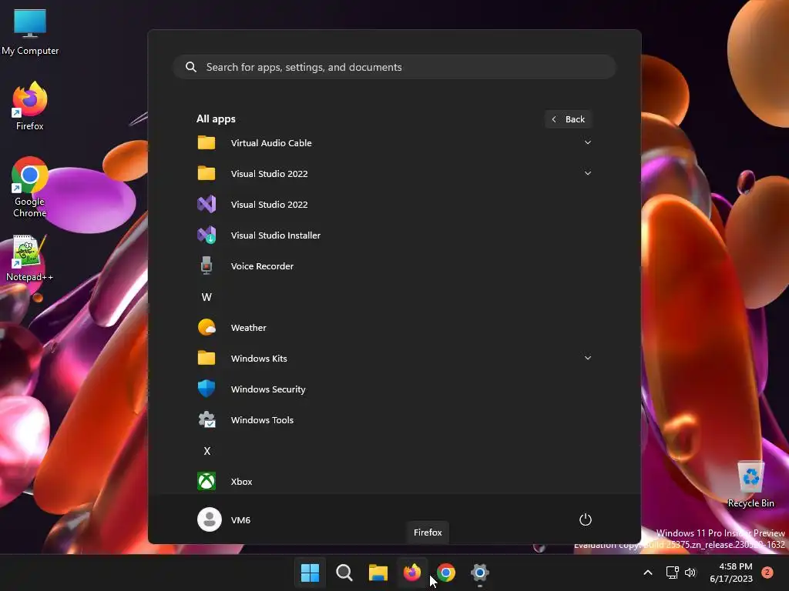Screen dimensions: 789x591
Task: Open File Explorer from the taskbar
Action: [378, 573]
